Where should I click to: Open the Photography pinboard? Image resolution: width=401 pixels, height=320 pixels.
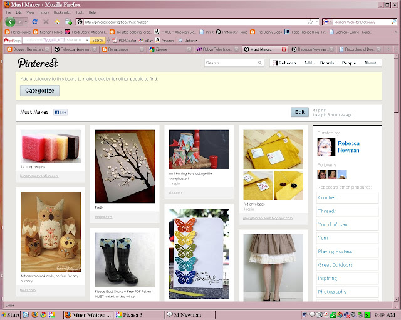[348, 292]
